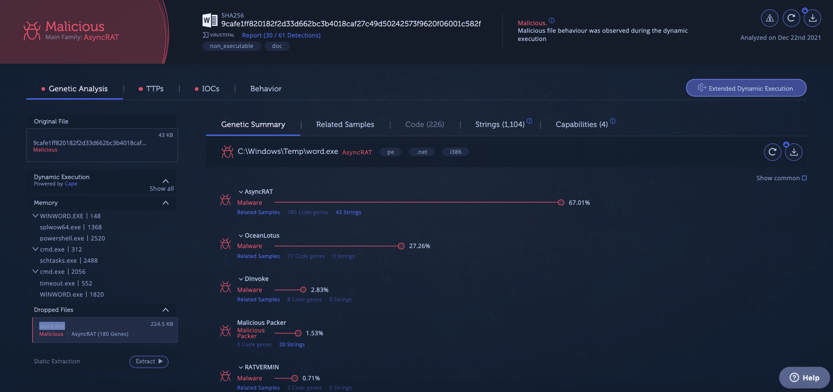Collapse the AsyncRAT family entry chevron

(x=241, y=192)
